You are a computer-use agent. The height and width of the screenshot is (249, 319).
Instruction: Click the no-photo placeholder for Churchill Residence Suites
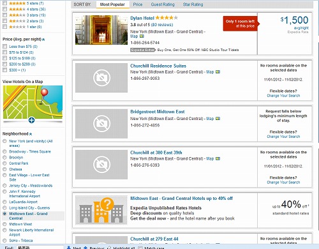click(101, 78)
